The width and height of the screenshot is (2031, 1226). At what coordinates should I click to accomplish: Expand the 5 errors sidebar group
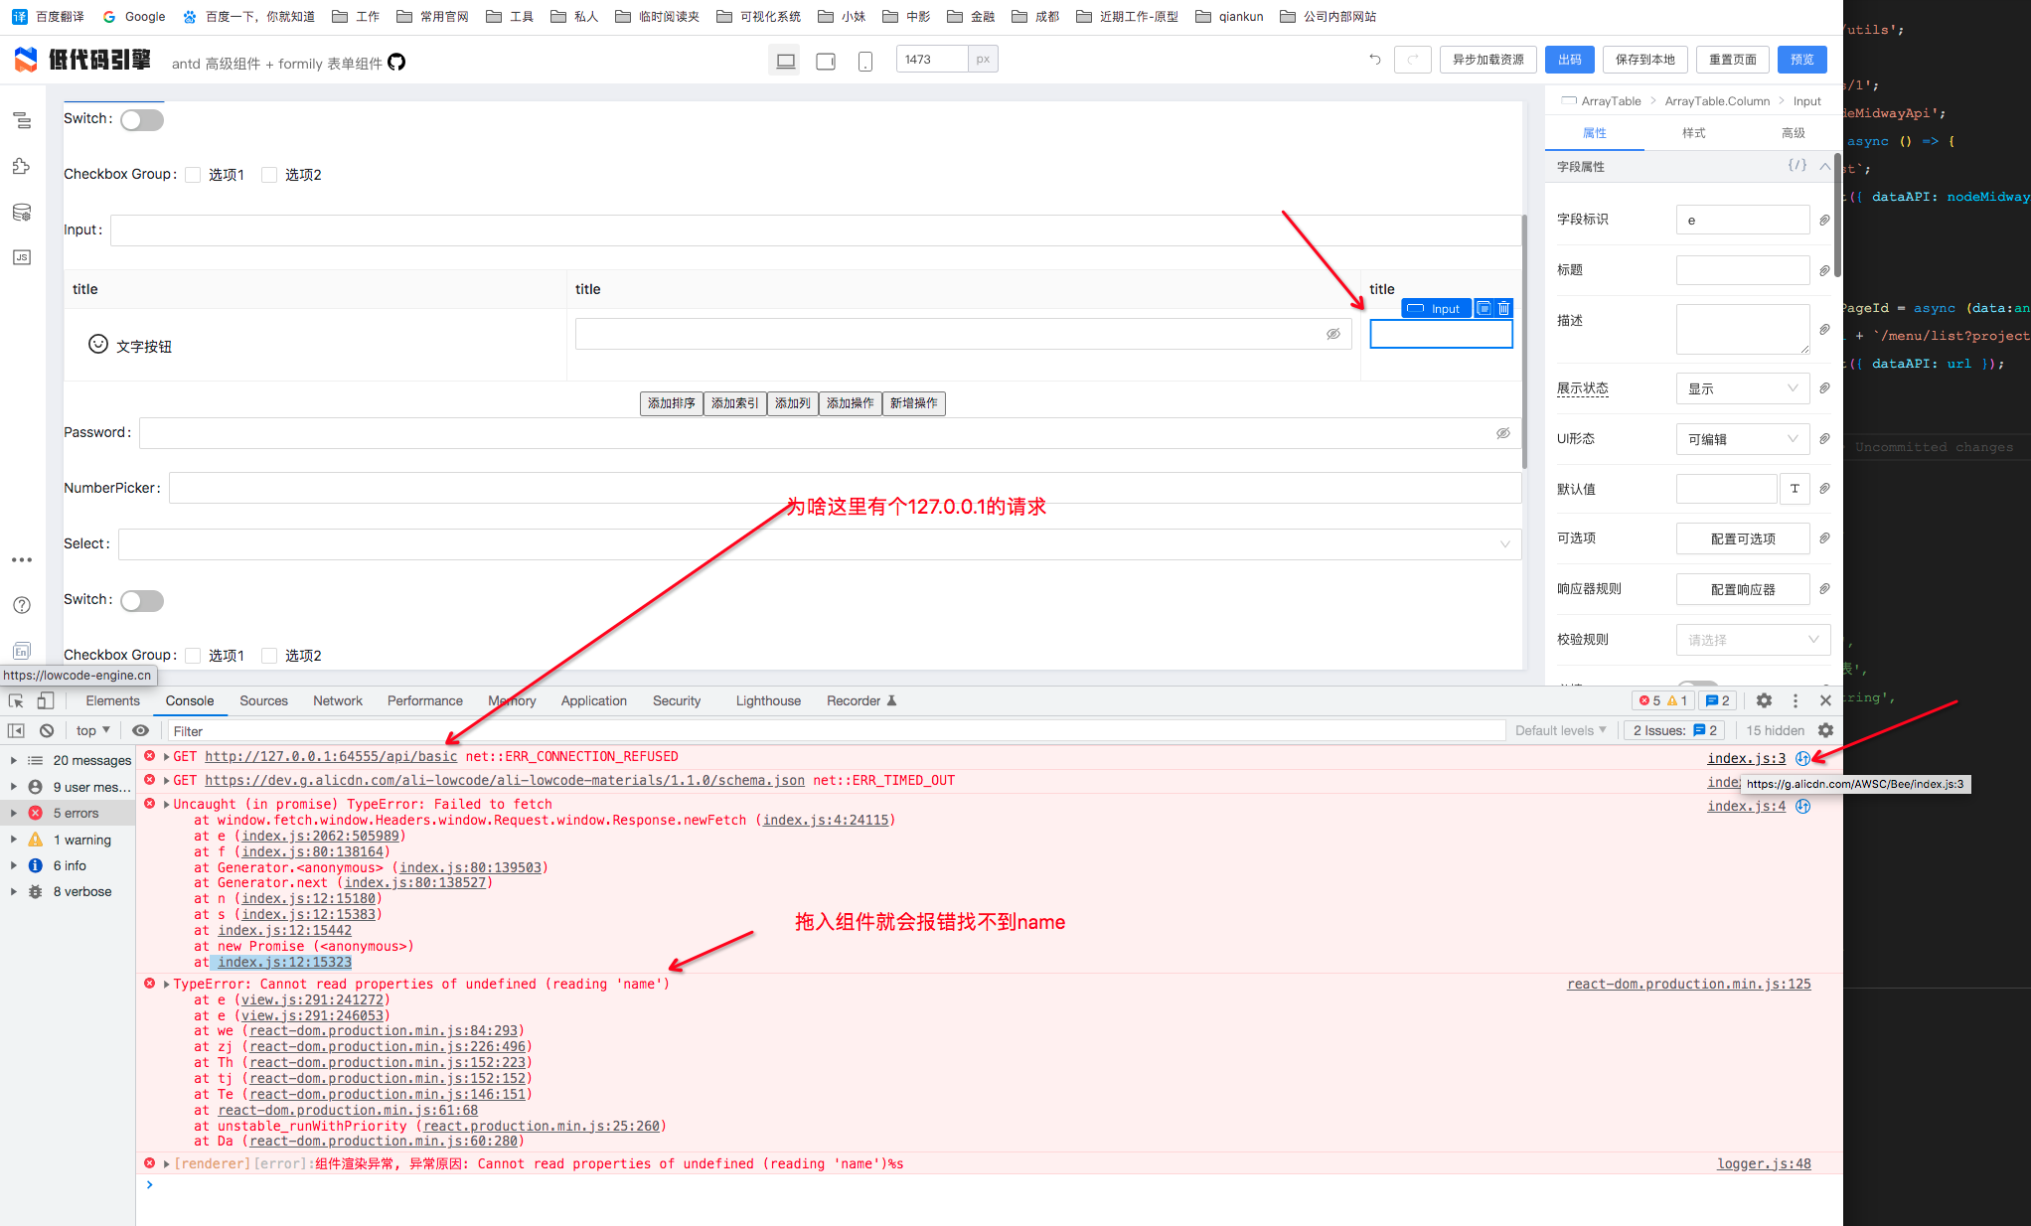click(x=14, y=813)
